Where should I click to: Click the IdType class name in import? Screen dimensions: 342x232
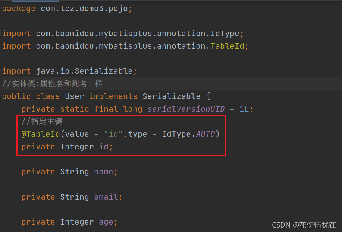(x=225, y=34)
